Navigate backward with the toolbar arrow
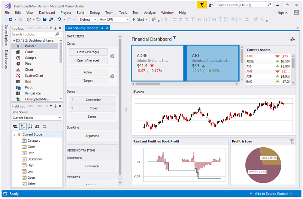 click(10, 19)
